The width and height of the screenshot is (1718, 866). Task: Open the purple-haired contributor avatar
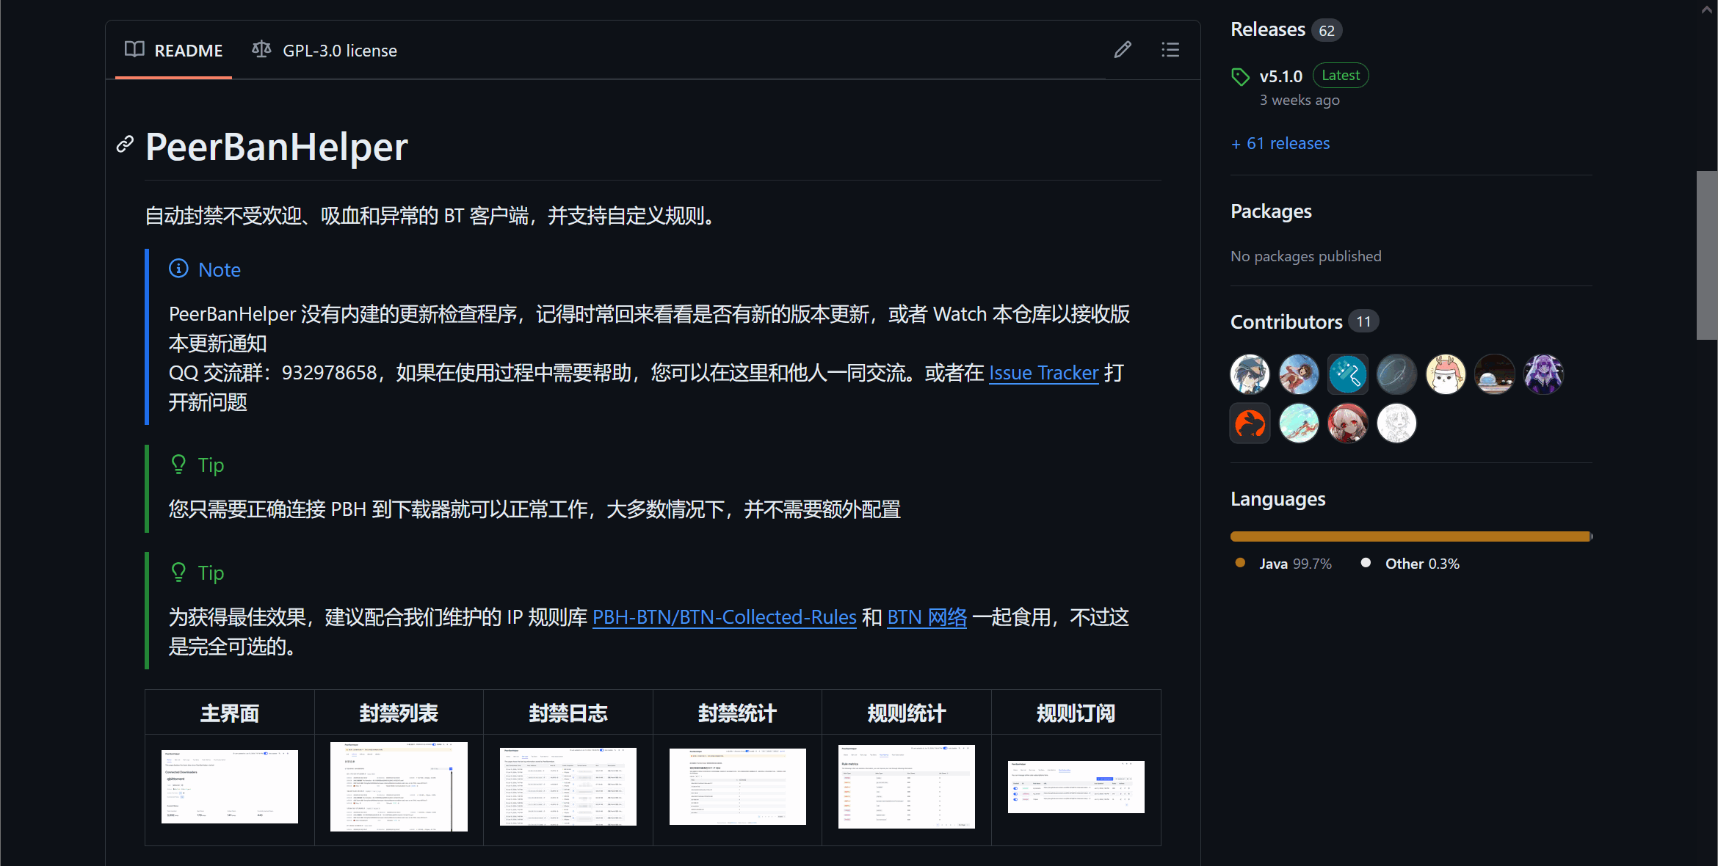click(1544, 374)
